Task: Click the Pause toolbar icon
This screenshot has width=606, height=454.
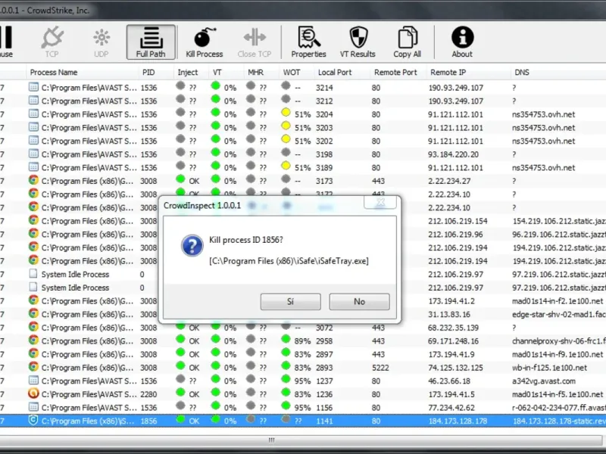Action: pos(6,42)
